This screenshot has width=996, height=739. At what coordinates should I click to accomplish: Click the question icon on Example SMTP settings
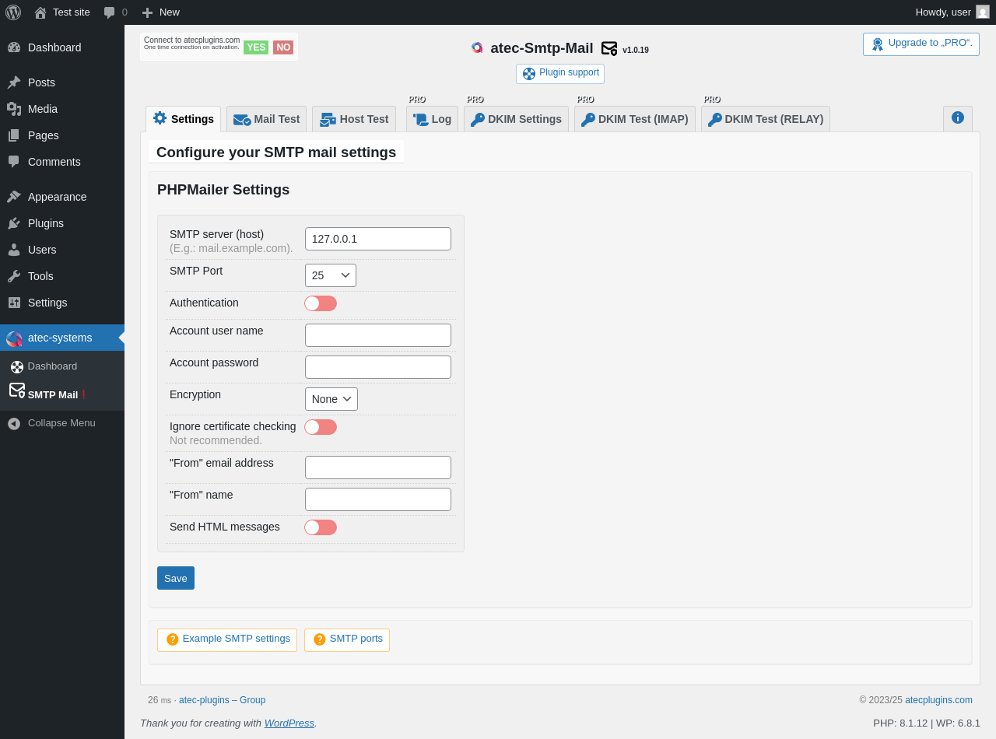(x=173, y=639)
